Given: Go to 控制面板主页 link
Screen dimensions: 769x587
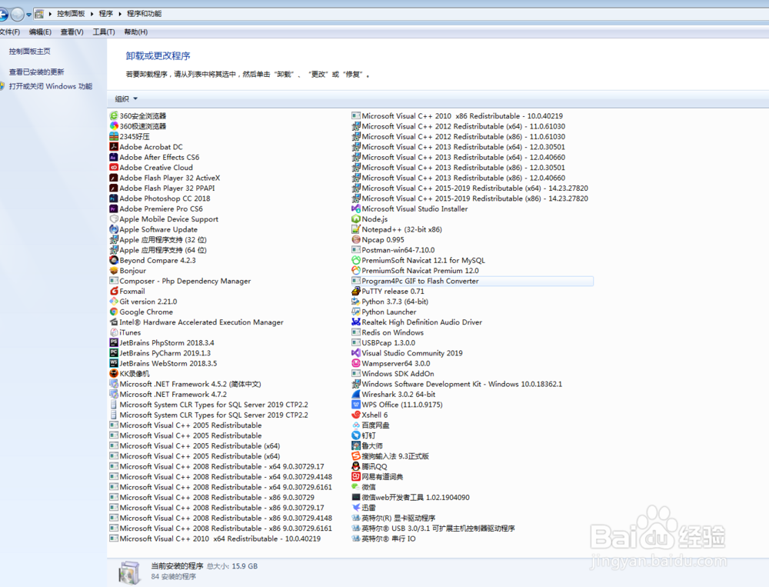Looking at the screenshot, I should pos(29,52).
